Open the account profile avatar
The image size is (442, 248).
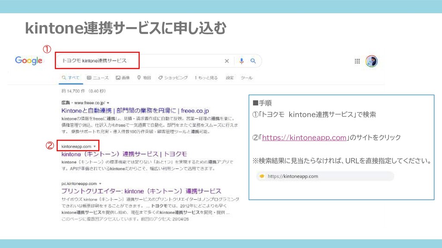click(372, 61)
